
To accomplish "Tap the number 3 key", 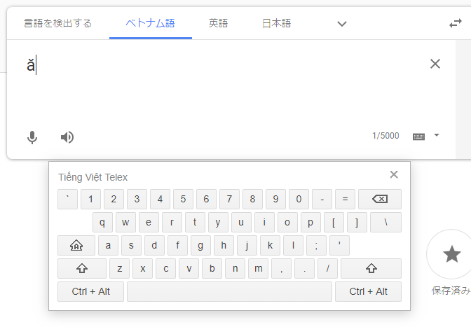I will (x=137, y=199).
